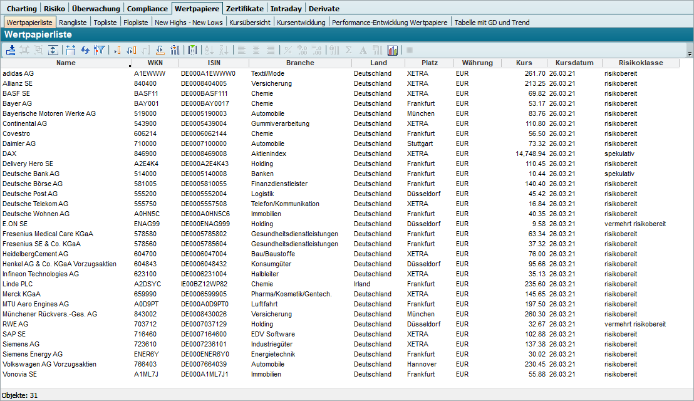
Task: Click the export/download icon in toolbar
Action: (x=11, y=50)
